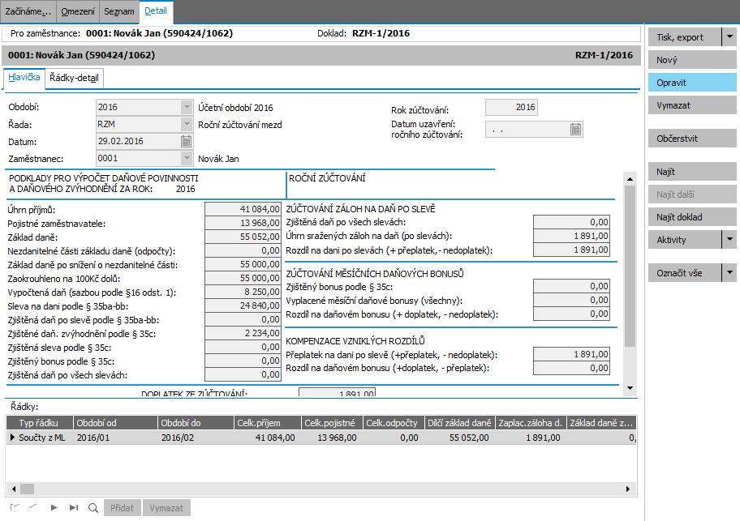Click the horizontal scrollbar thumb in rows grid
740x521 pixels.
(x=27, y=489)
